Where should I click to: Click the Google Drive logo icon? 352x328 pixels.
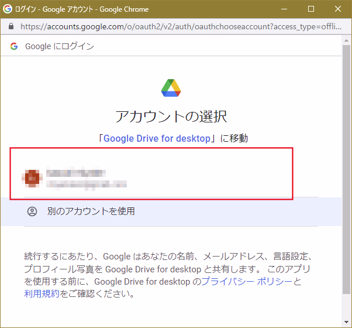point(171,88)
